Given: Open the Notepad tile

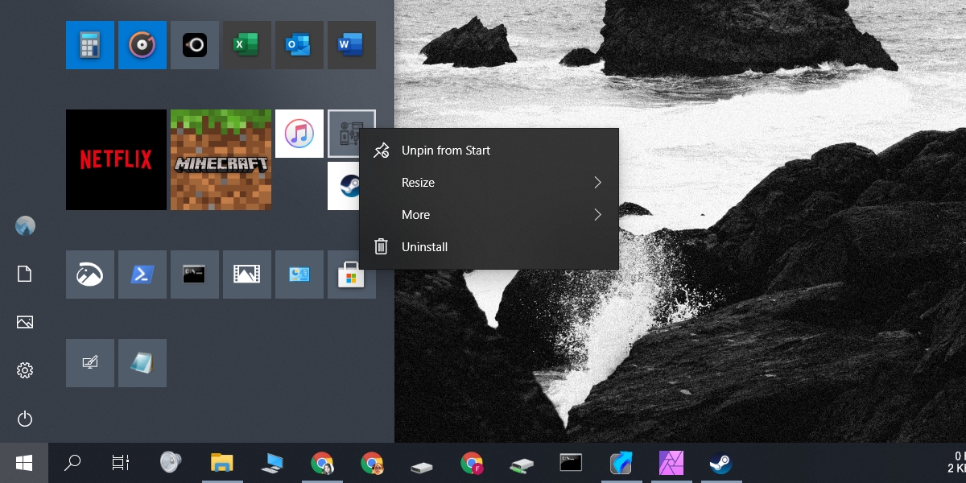Looking at the screenshot, I should (x=142, y=363).
